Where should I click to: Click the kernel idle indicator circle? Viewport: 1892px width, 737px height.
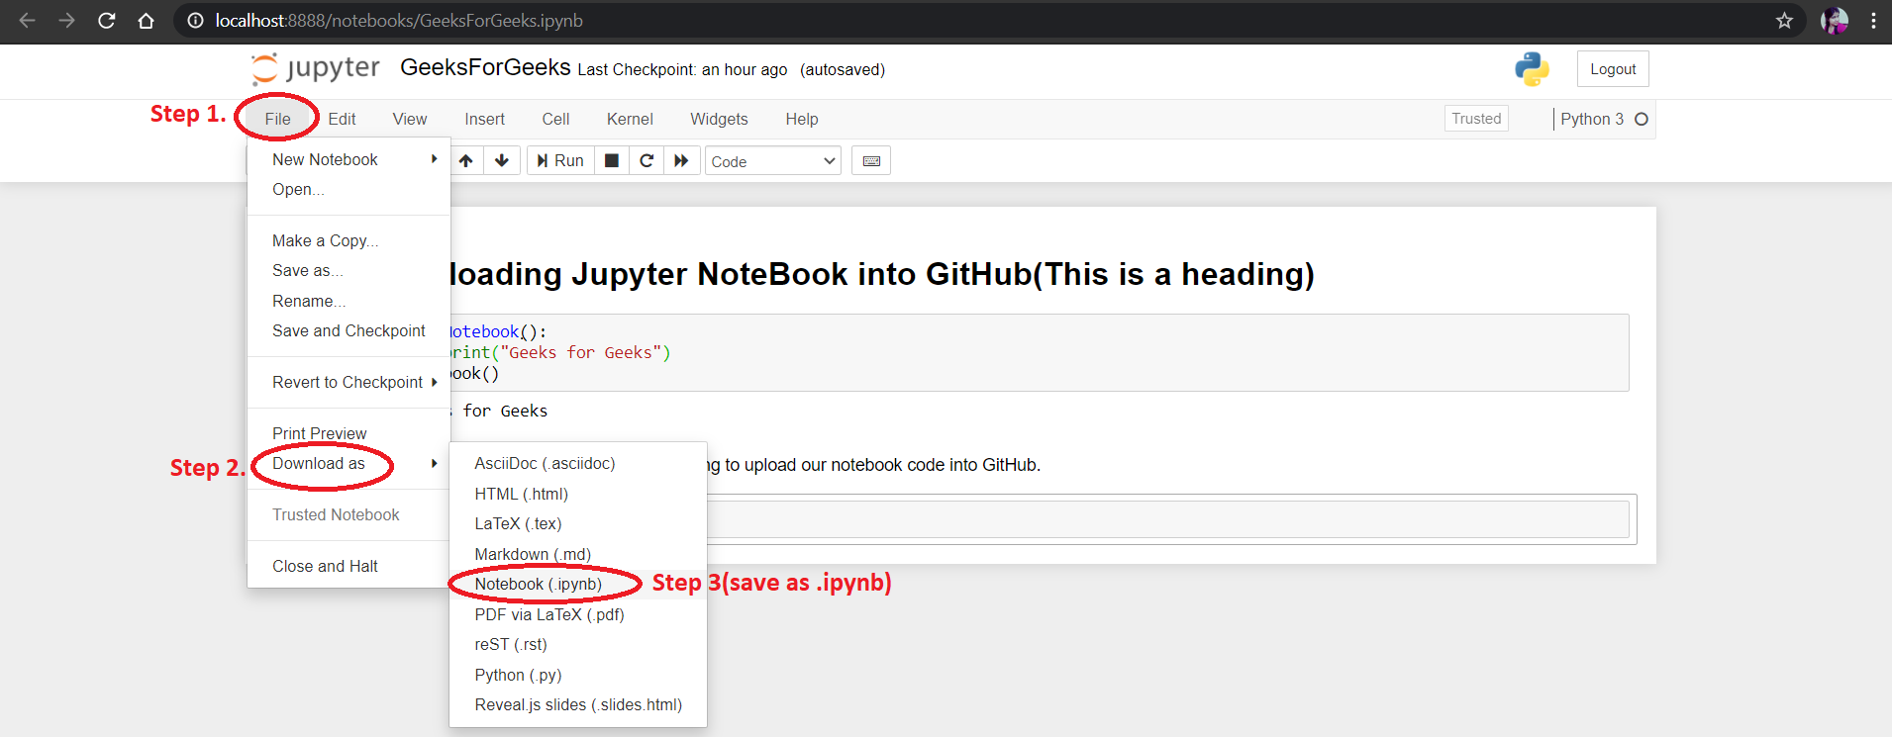1642,119
